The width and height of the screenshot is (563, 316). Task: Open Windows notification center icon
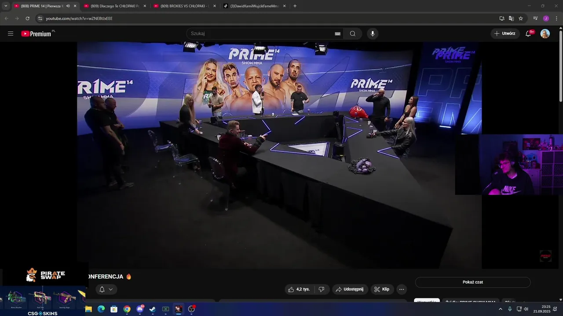[556, 309]
